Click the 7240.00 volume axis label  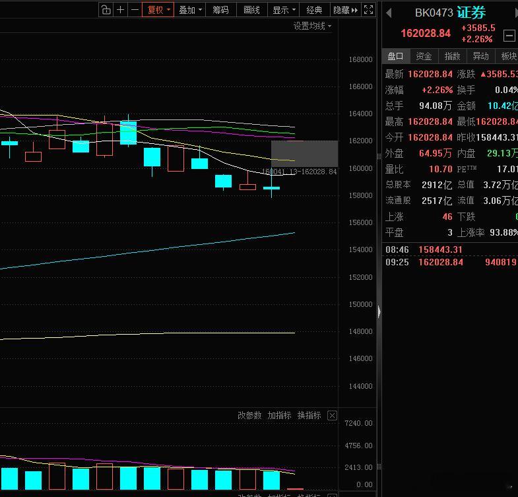coord(358,423)
